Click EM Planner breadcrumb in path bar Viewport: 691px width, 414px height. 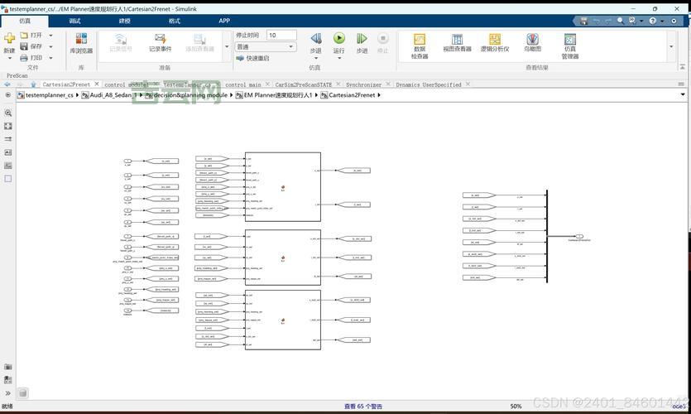278,95
